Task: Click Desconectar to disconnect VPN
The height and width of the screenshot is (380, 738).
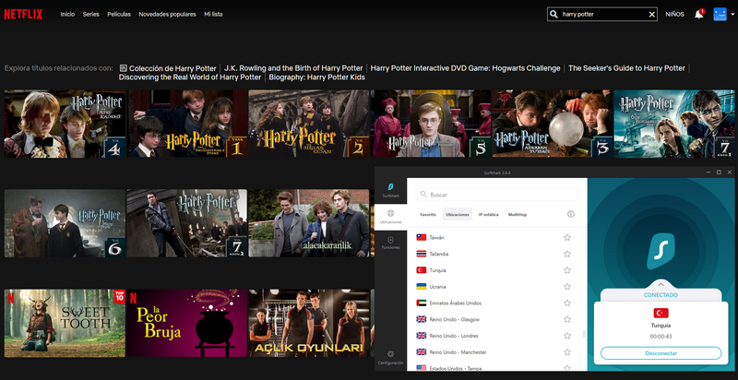Action: tap(661, 353)
